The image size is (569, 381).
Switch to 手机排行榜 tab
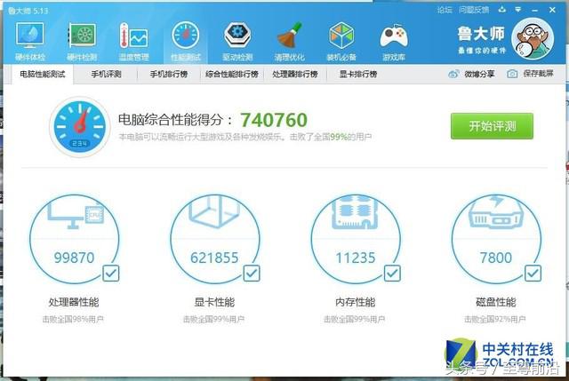tap(169, 75)
